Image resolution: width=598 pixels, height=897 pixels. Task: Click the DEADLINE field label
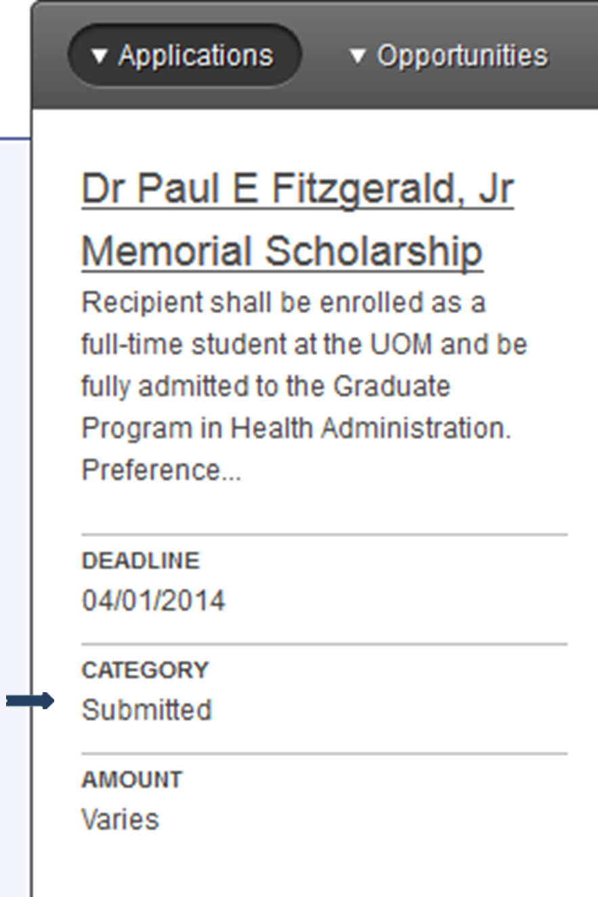141,561
